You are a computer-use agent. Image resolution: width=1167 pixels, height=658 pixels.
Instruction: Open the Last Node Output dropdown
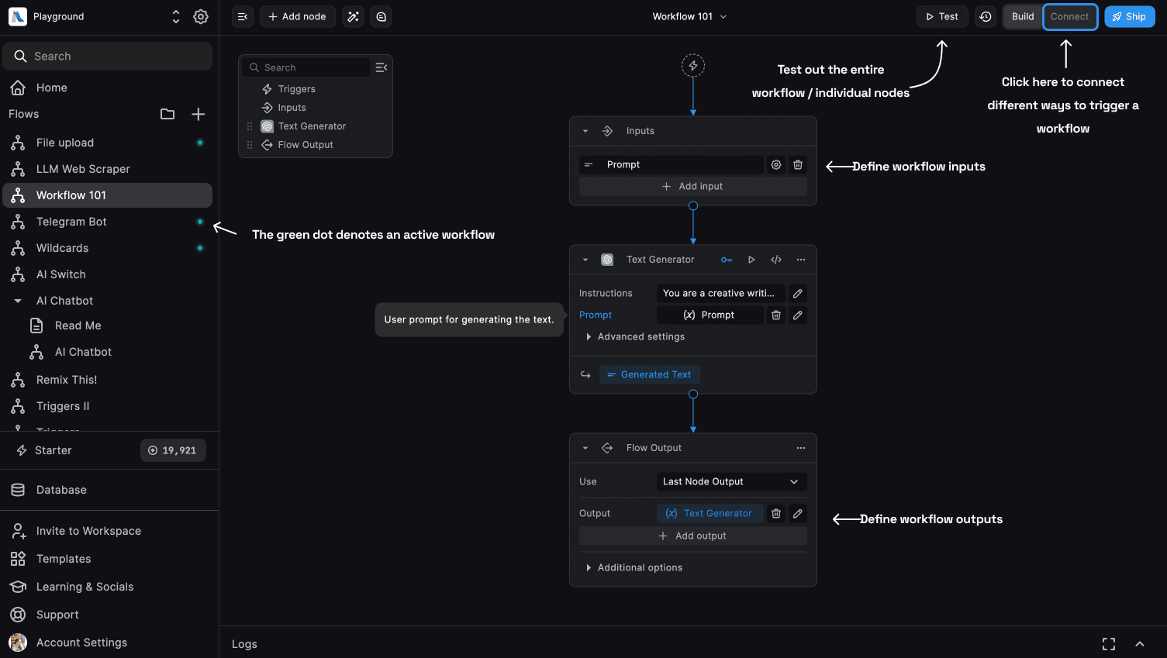[x=731, y=481]
